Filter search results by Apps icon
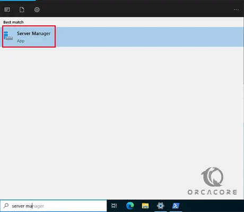 point(7,10)
